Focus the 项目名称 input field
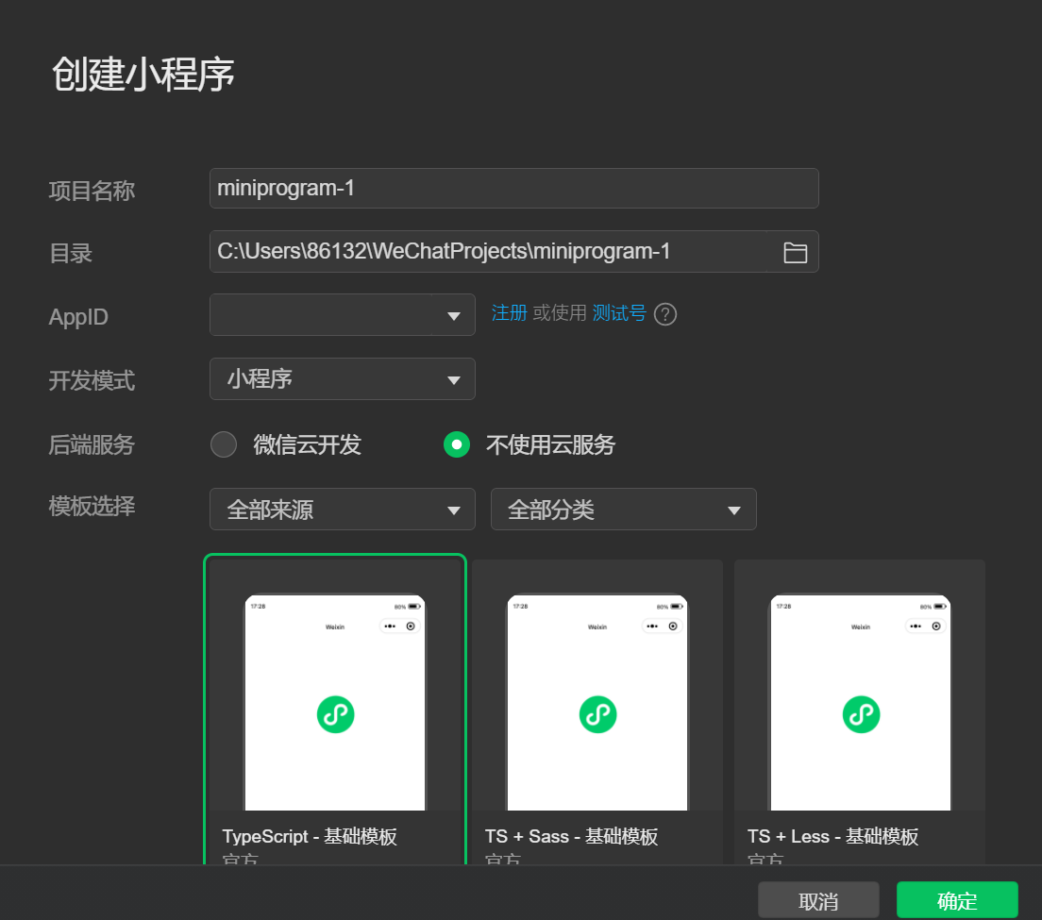 click(513, 189)
